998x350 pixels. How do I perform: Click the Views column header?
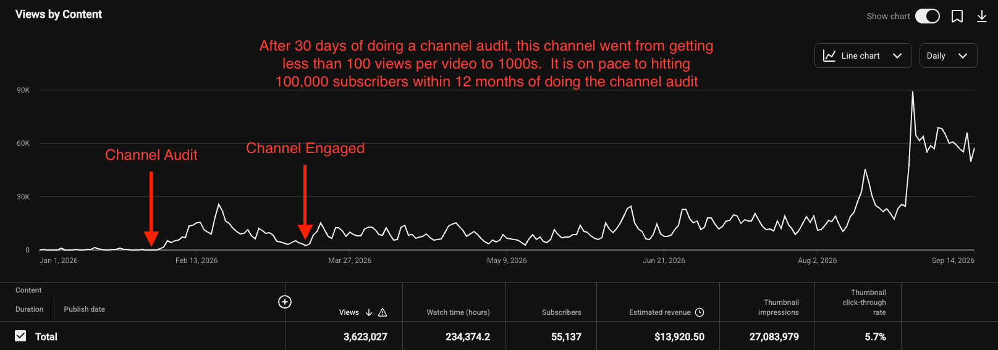pyautogui.click(x=349, y=312)
